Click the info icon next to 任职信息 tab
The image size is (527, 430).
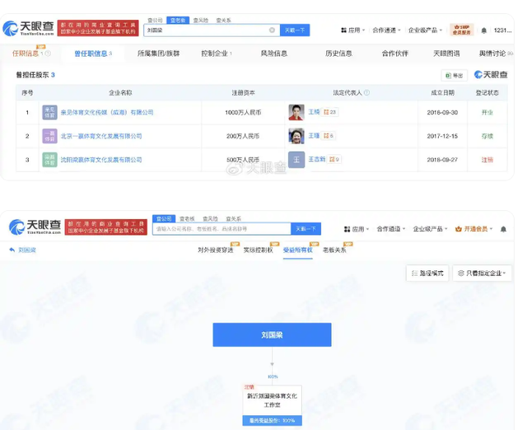pos(48,54)
